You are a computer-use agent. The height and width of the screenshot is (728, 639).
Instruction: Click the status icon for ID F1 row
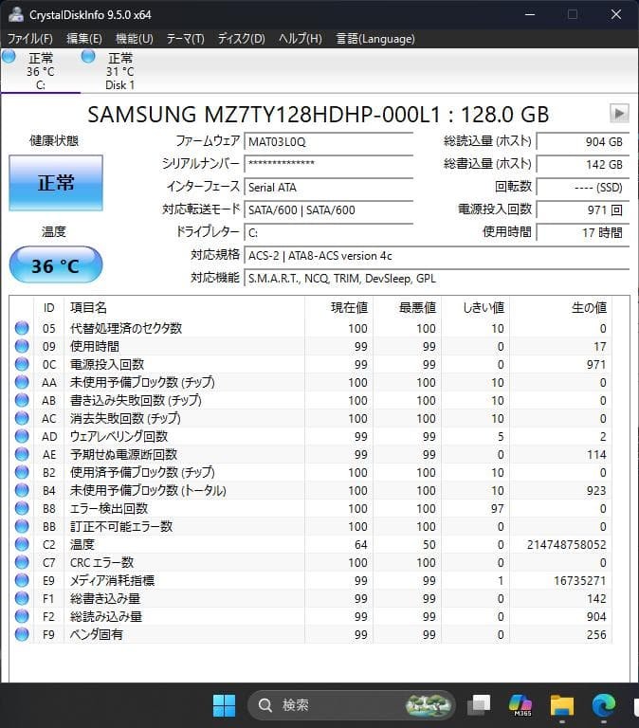click(22, 598)
